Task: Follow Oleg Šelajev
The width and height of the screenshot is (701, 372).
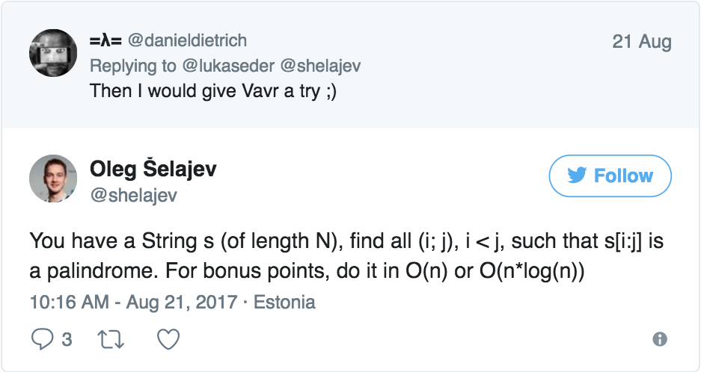Action: click(610, 176)
